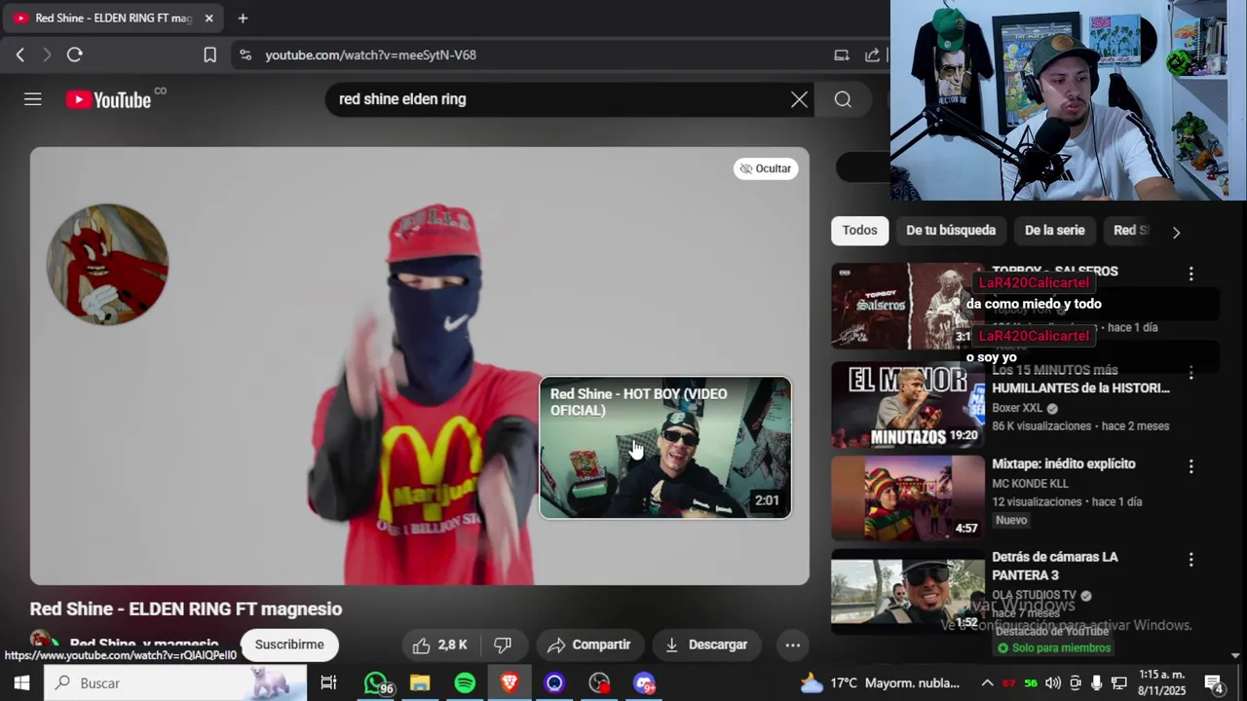Viewport: 1247px width, 701px height.
Task: Open the YouTube hamburger guide menu
Action: point(33,99)
